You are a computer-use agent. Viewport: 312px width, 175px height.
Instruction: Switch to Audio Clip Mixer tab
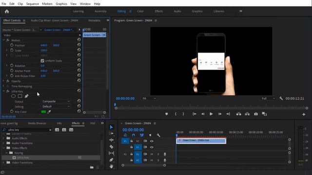click(54, 20)
